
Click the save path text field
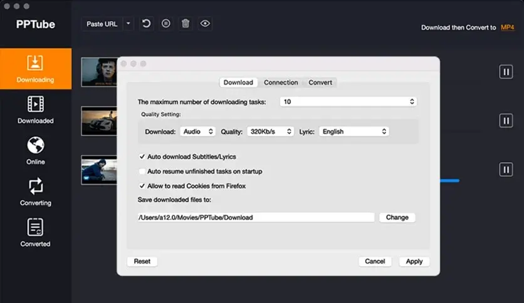256,217
